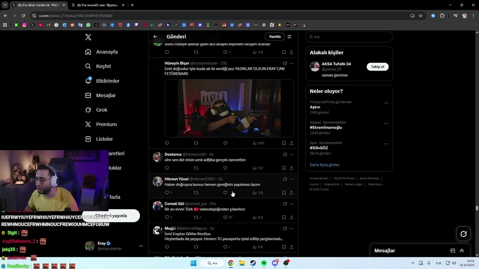Share Hikmet Yücel's reply

(291, 193)
